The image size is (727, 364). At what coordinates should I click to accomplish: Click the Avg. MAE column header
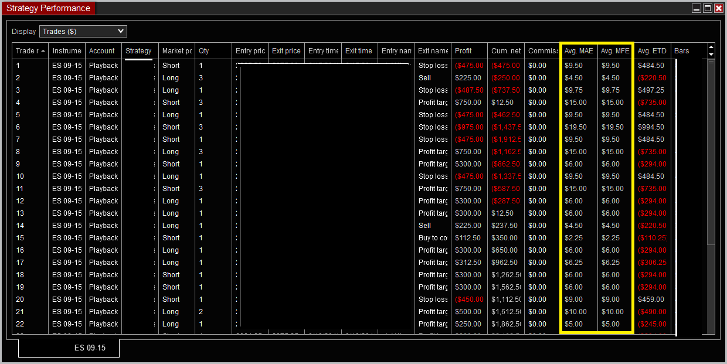tap(579, 51)
